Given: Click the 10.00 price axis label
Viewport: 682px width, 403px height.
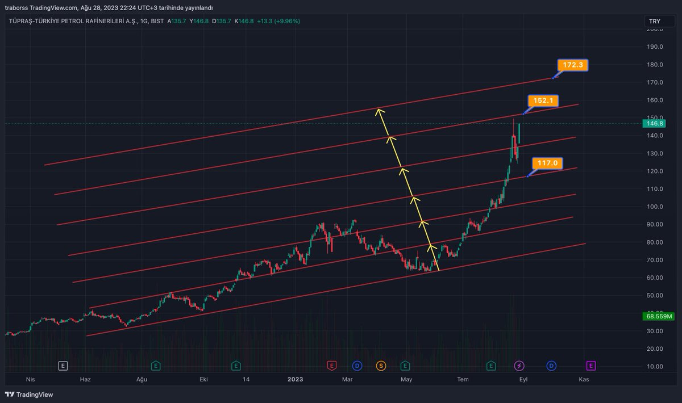Looking at the screenshot, I should click(655, 367).
